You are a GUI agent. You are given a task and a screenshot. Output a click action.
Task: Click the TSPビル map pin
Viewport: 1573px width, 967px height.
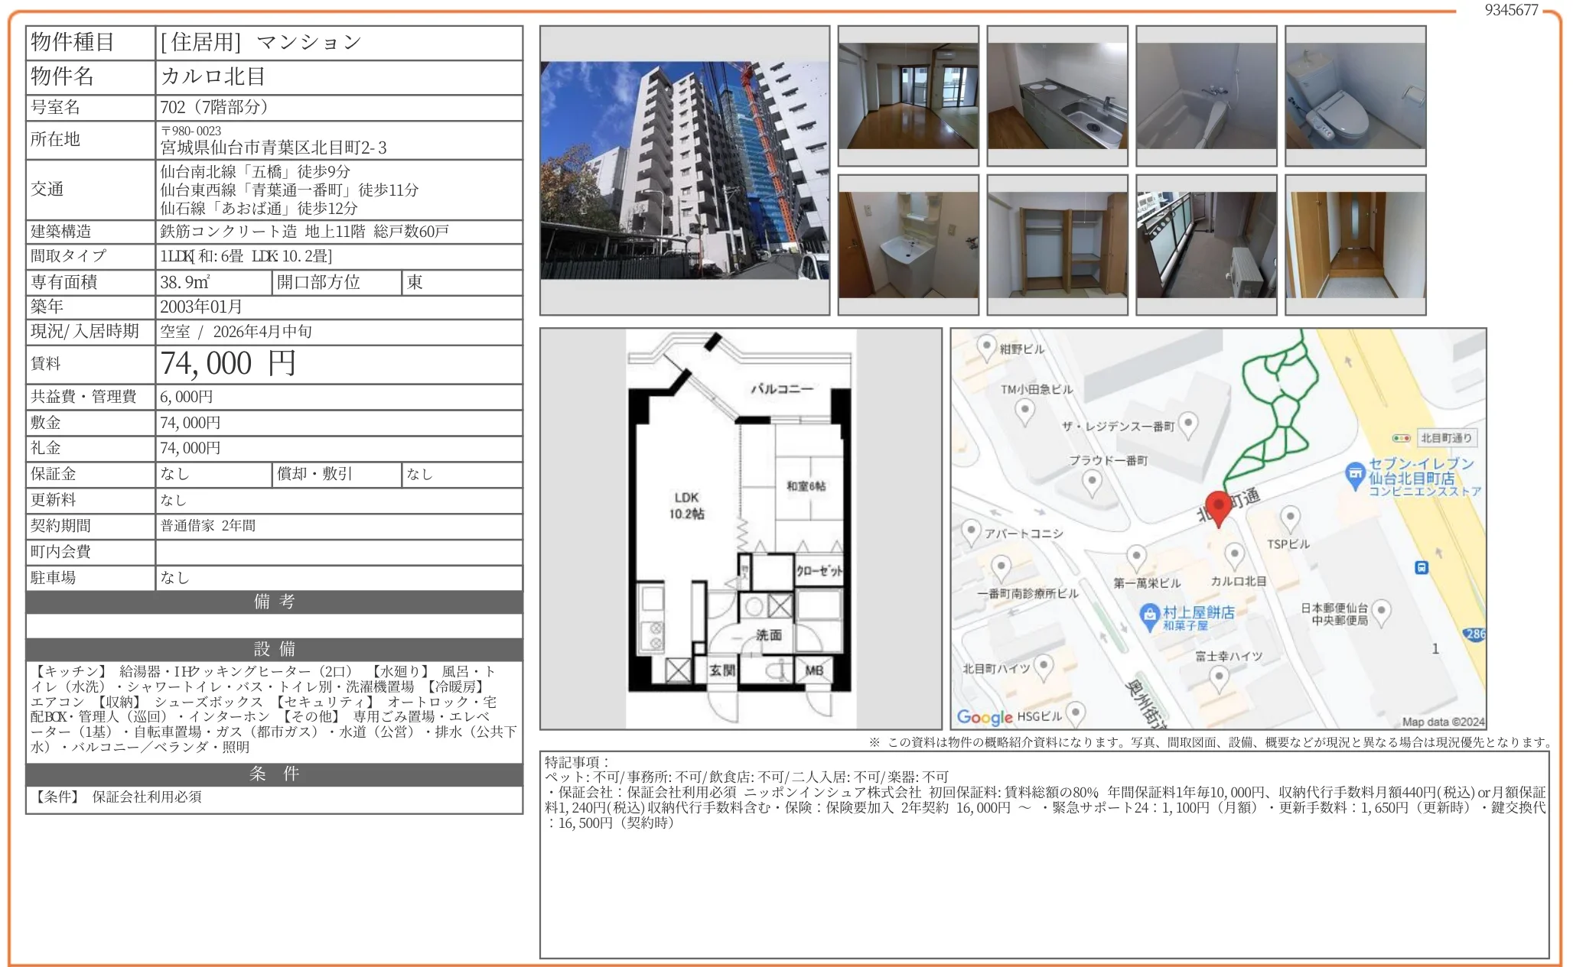pyautogui.click(x=1290, y=518)
